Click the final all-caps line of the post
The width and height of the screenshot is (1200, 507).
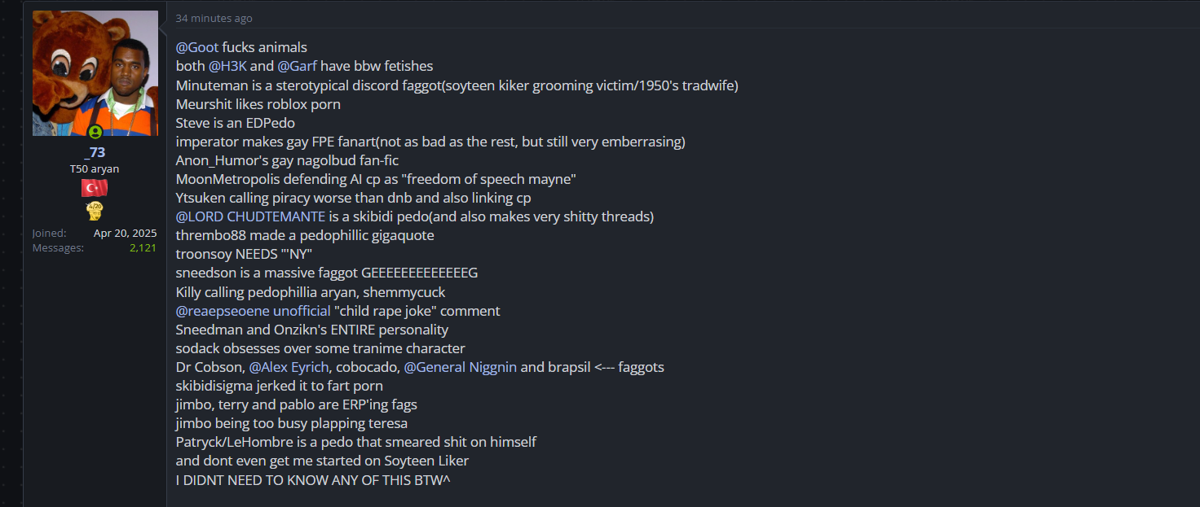[x=313, y=480]
